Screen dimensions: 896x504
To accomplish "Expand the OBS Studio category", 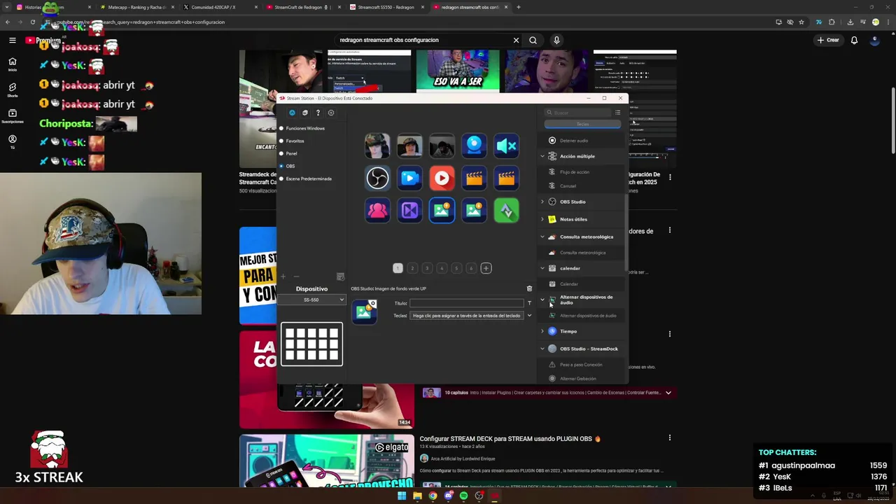I will click(x=542, y=202).
